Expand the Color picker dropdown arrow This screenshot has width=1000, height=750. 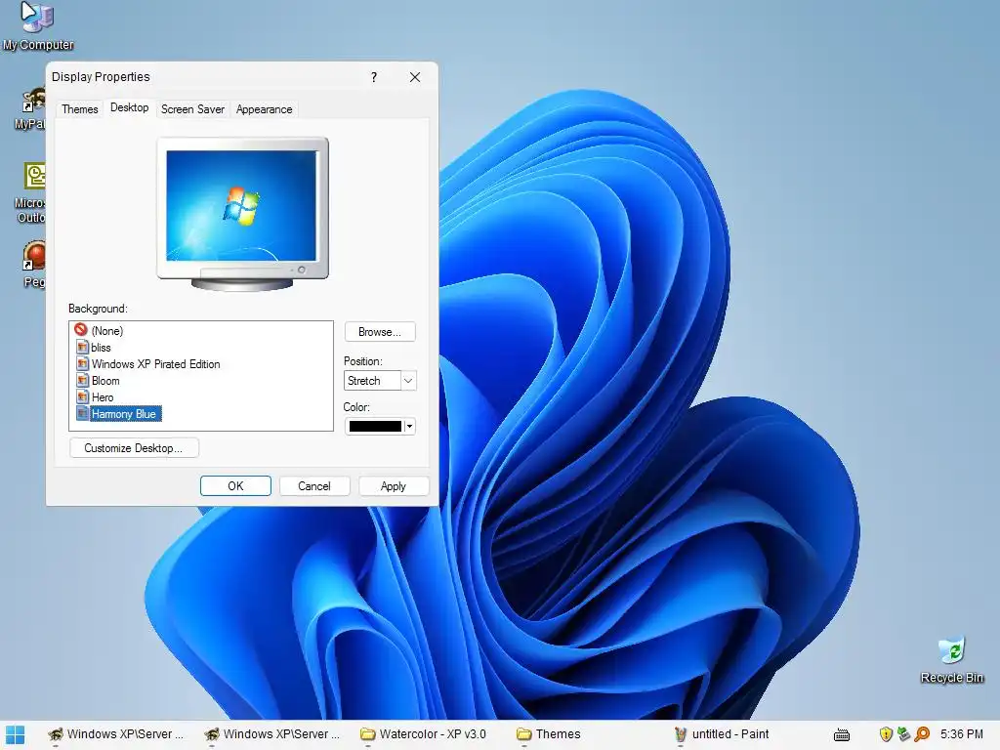click(x=409, y=426)
